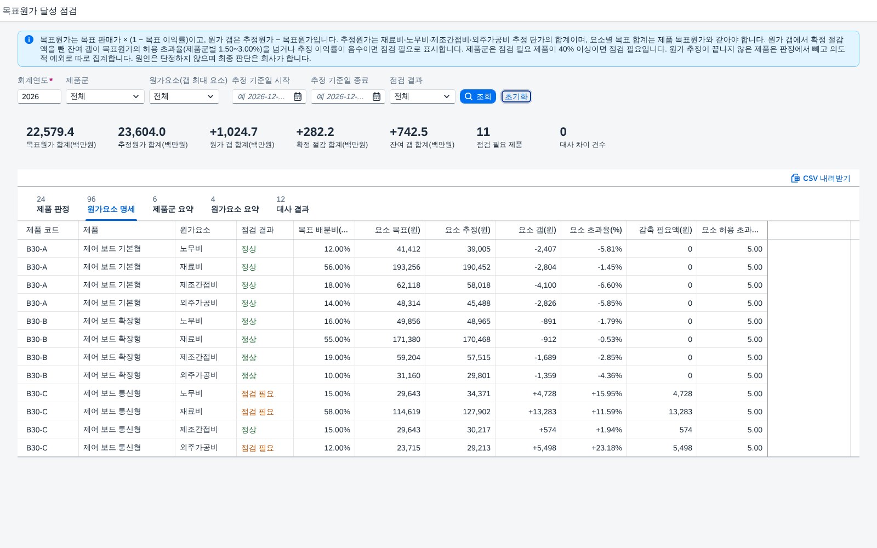This screenshot has height=548, width=877.
Task: Click the 제품 코드 column header
Action: [48, 230]
